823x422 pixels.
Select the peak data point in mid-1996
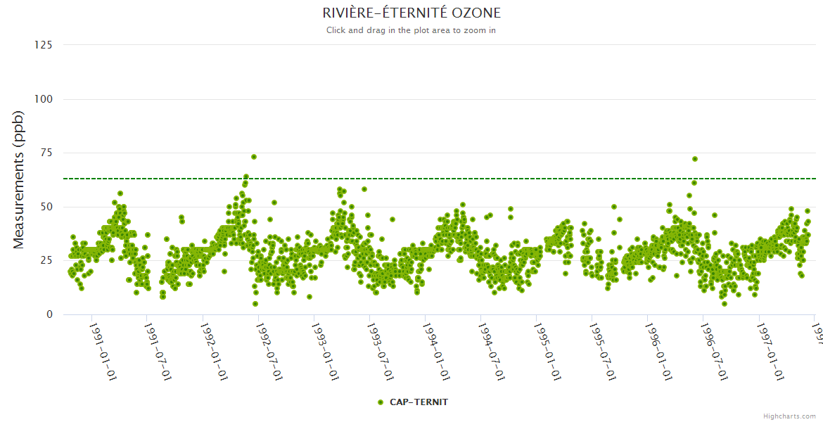695,159
